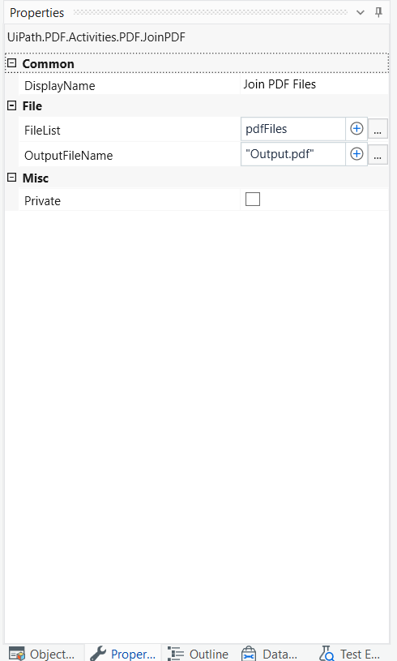Image resolution: width=397 pixels, height=661 pixels.
Task: Edit the FileList pdfFiles field
Action: click(x=293, y=129)
